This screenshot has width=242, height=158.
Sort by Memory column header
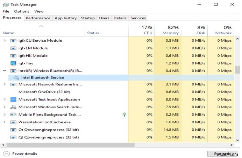click(x=168, y=30)
